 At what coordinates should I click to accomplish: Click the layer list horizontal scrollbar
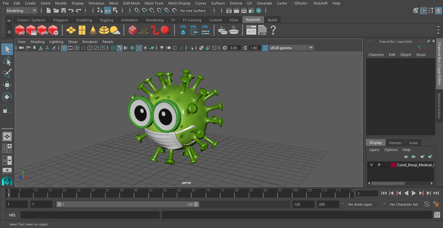[388, 183]
